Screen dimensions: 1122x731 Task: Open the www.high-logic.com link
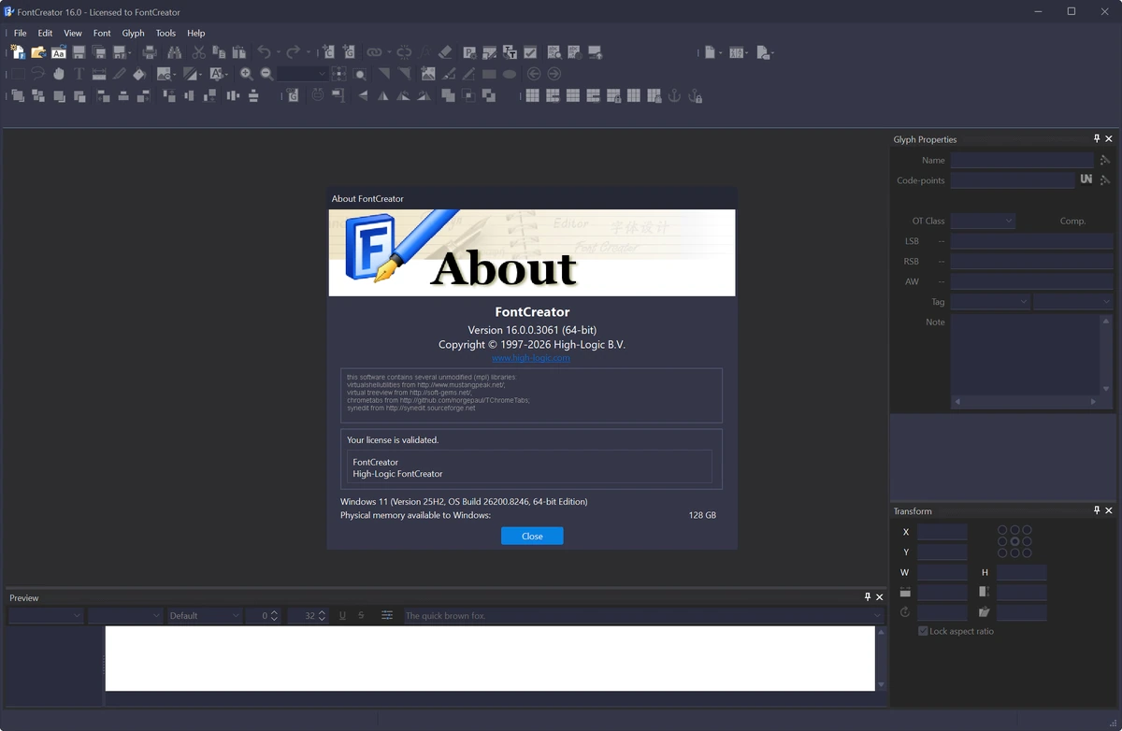click(531, 358)
